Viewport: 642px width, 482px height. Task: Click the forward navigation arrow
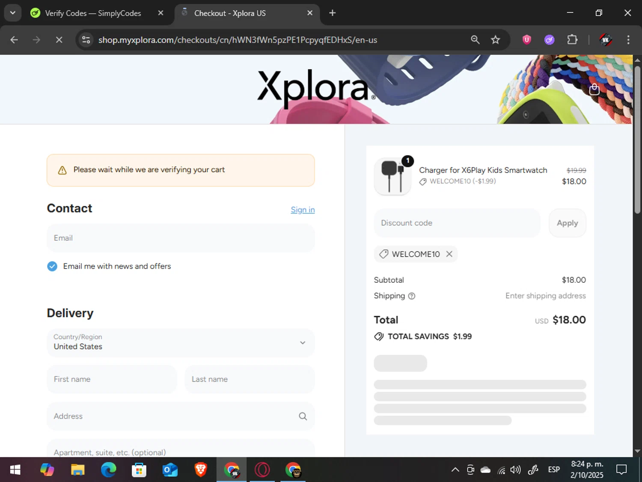point(36,40)
